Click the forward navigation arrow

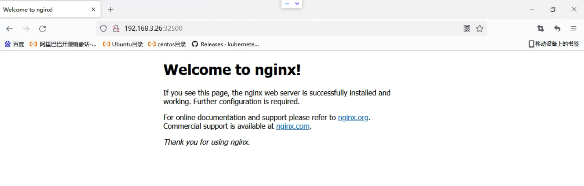pos(26,29)
